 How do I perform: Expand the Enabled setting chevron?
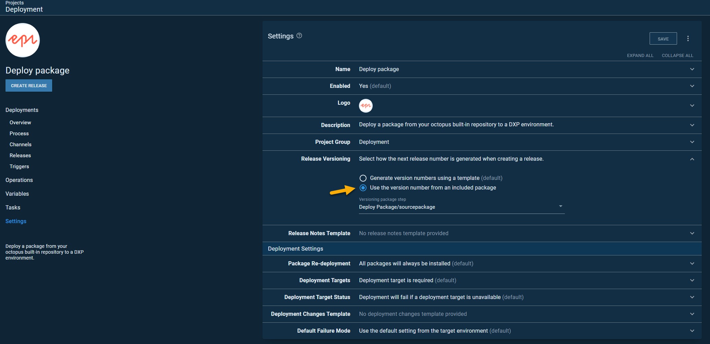692,86
